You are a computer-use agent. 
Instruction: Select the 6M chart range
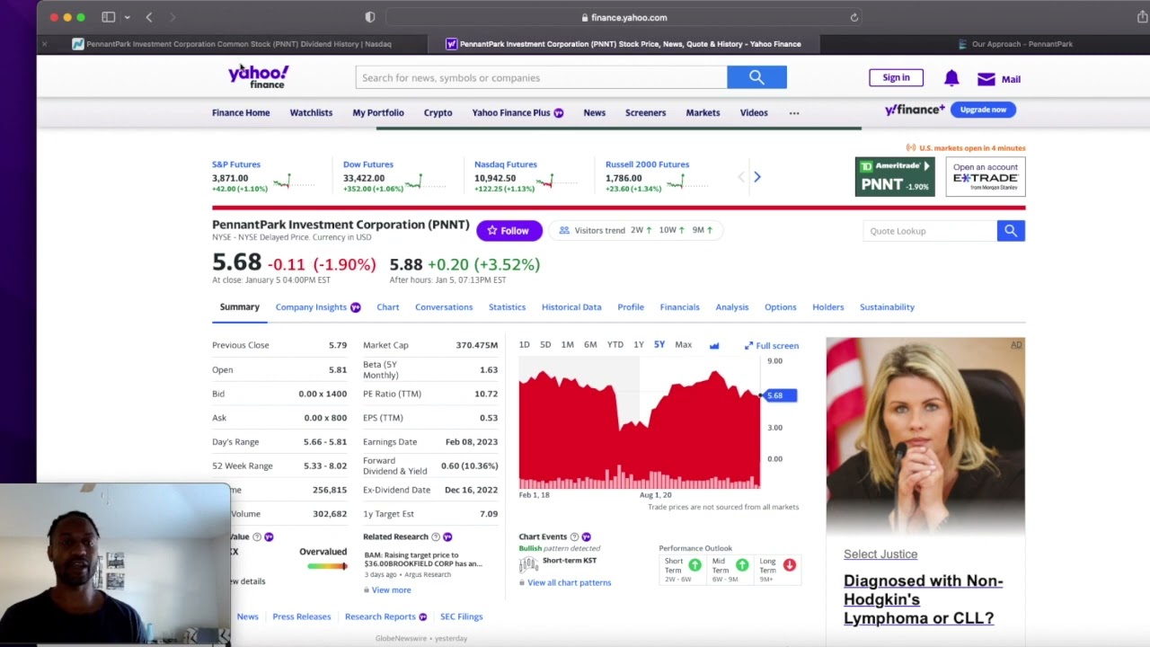(x=590, y=345)
